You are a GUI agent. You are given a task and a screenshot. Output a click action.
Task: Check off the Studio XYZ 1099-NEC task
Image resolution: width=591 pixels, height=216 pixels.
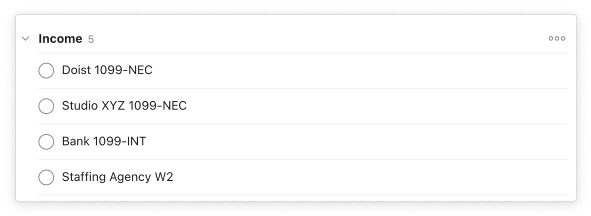[x=46, y=106]
